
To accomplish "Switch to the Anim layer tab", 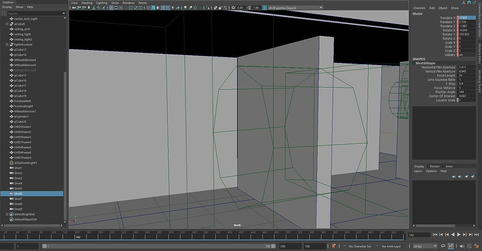I will (449, 167).
